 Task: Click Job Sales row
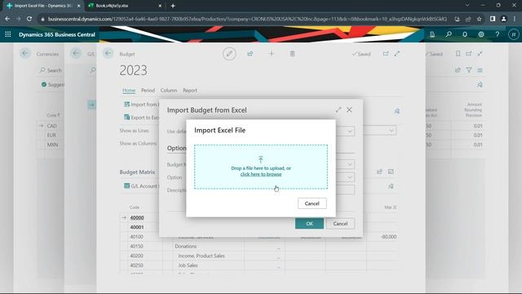click(188, 265)
